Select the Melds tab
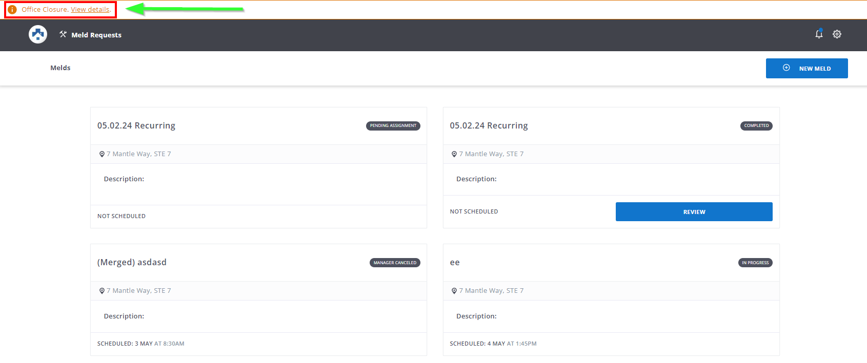Screen dimensions: 867x363 pos(61,68)
